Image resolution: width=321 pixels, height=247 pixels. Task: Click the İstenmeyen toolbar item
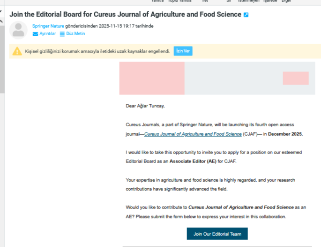click(x=248, y=1)
